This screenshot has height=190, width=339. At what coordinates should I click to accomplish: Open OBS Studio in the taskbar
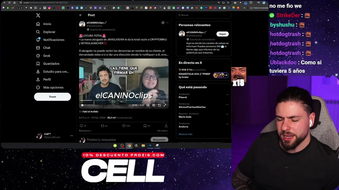click(x=122, y=146)
